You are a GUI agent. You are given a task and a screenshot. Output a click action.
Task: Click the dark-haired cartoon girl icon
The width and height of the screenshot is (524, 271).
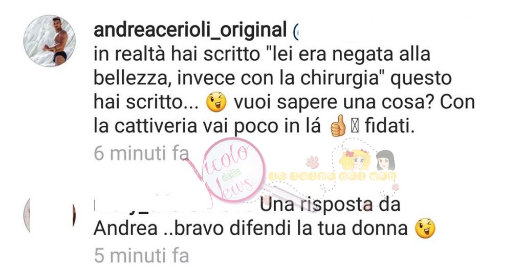click(385, 161)
